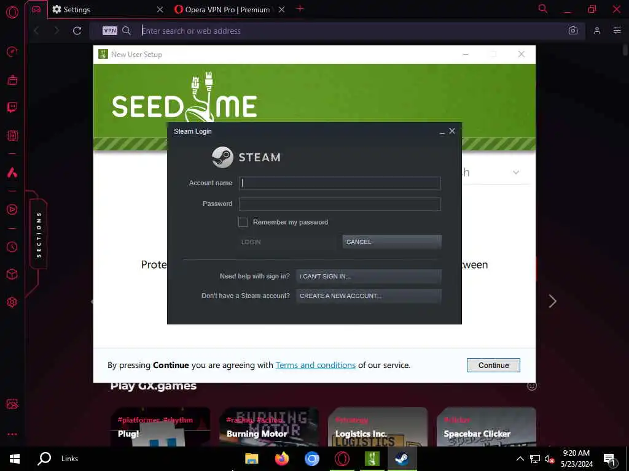
Task: Open Firefox from the taskbar
Action: (x=281, y=459)
